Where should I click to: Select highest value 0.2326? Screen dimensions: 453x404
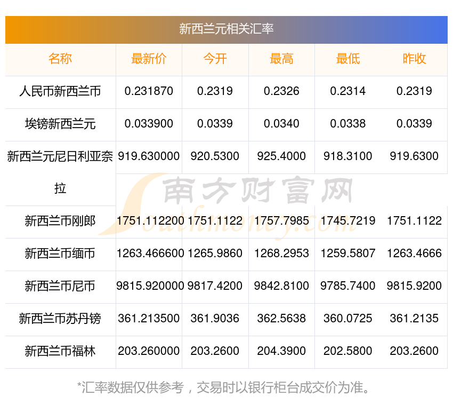pyautogui.click(x=281, y=91)
